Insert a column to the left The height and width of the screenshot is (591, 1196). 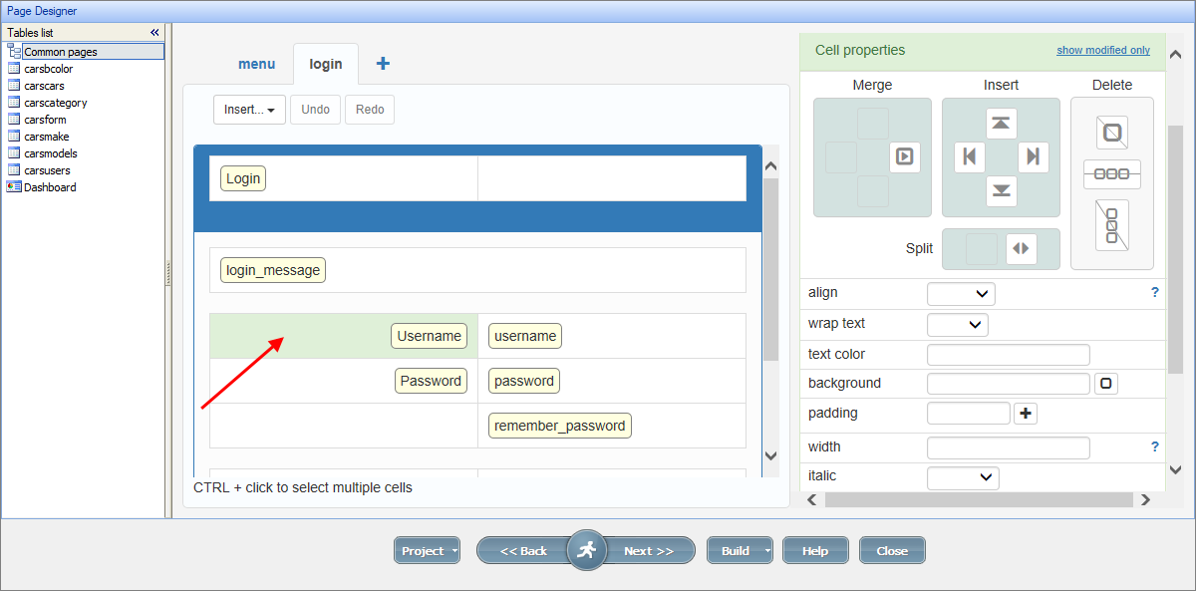pyautogui.click(x=970, y=156)
